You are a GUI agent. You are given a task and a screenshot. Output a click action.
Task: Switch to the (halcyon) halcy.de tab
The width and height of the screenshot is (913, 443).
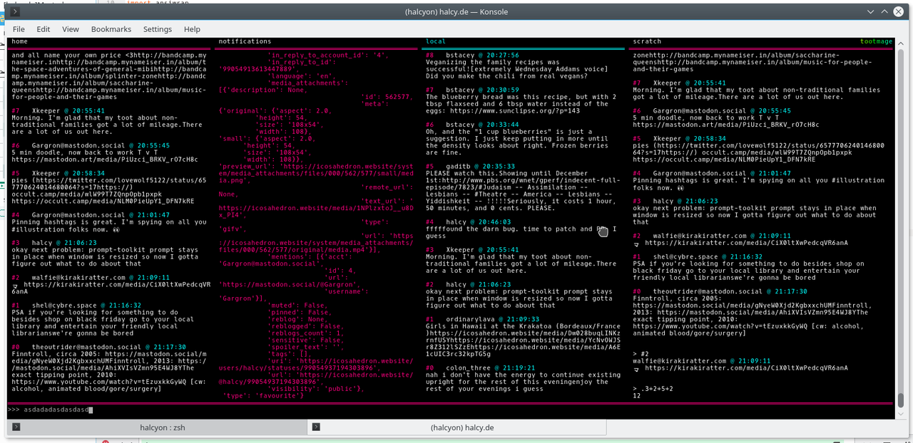pos(462,427)
